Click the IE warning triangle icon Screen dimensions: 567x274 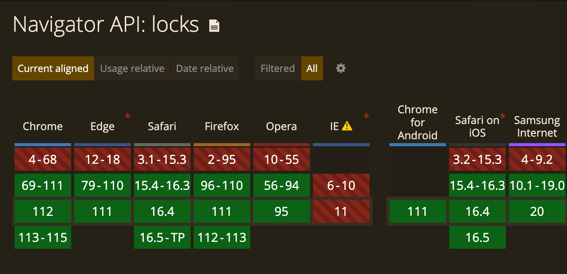(x=347, y=126)
